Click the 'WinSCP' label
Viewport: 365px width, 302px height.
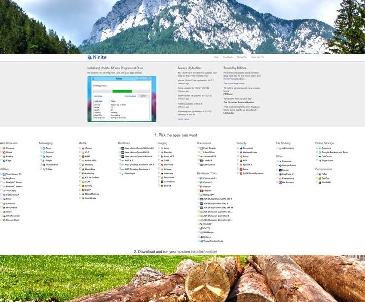(x=207, y=224)
